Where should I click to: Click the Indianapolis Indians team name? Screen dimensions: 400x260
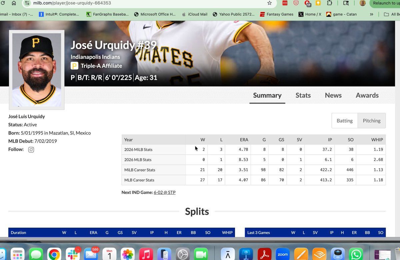pos(95,57)
